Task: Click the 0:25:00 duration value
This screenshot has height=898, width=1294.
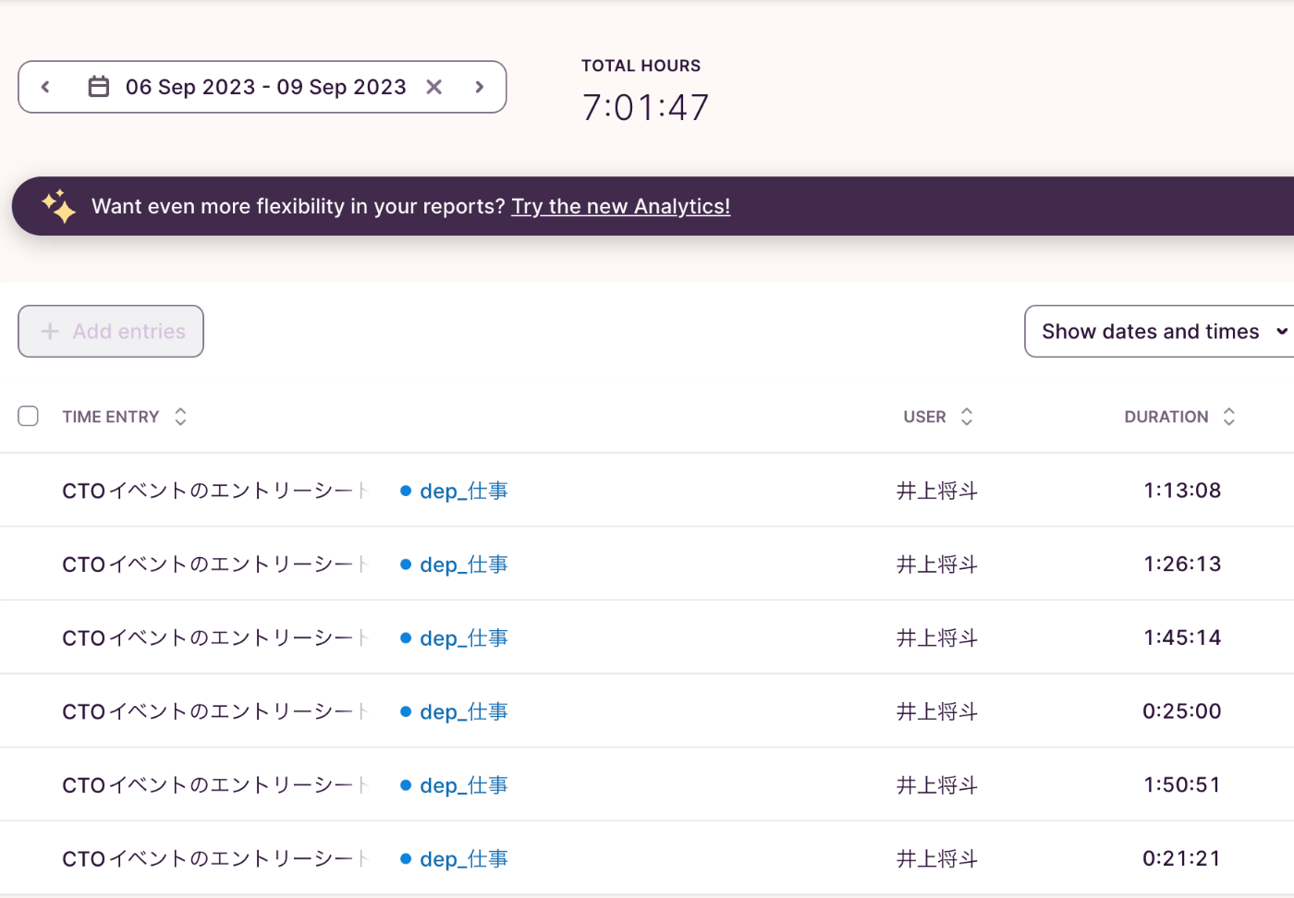Action: (x=1181, y=711)
